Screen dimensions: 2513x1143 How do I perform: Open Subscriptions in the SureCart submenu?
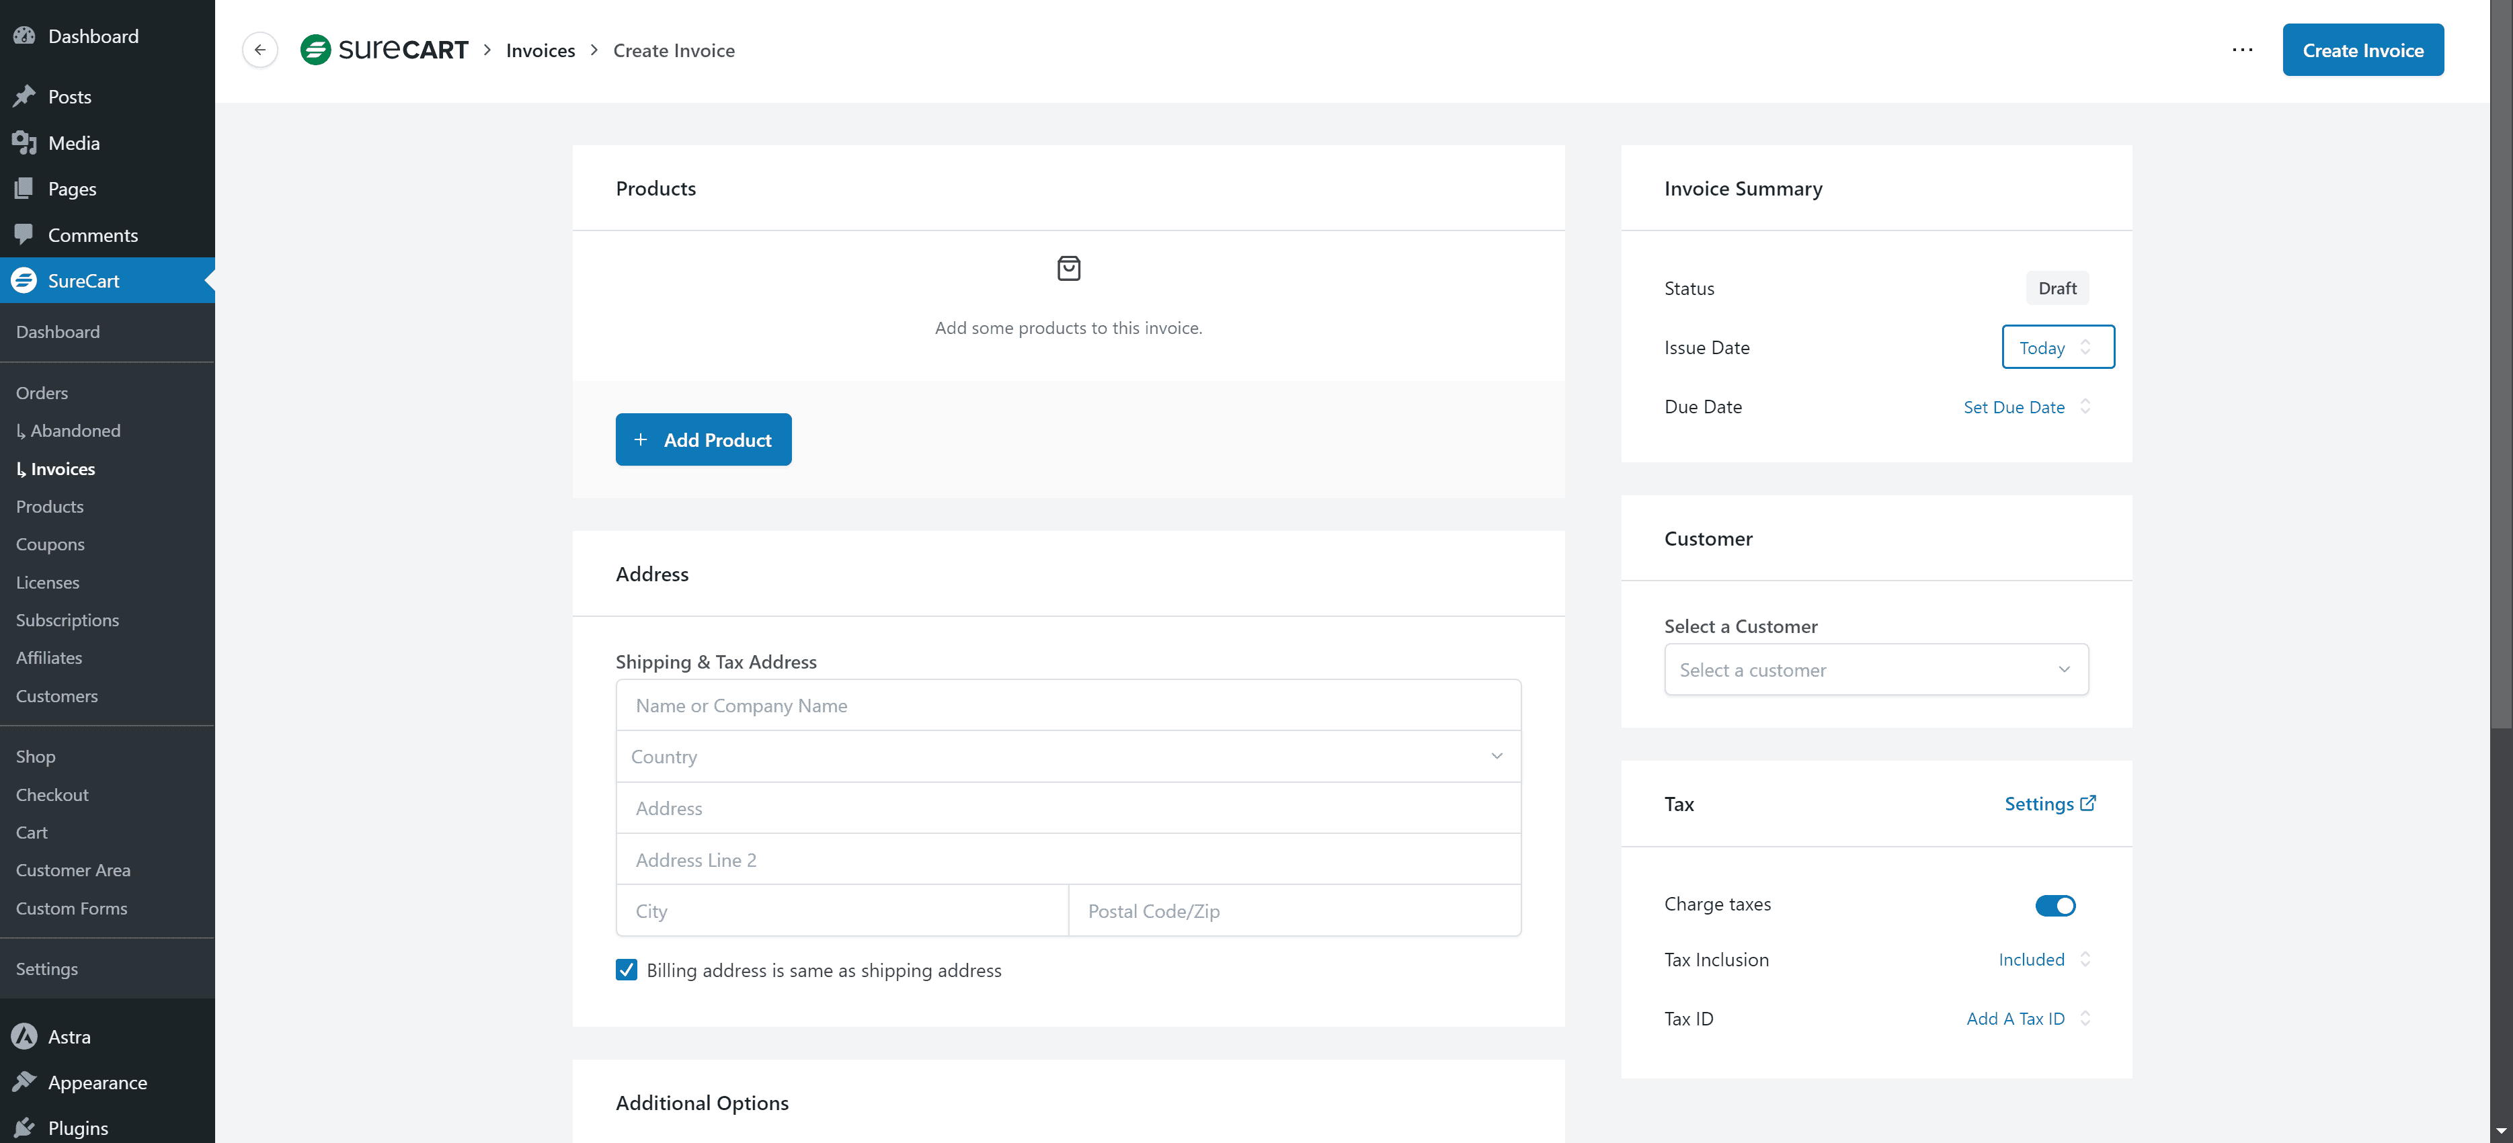click(x=67, y=620)
